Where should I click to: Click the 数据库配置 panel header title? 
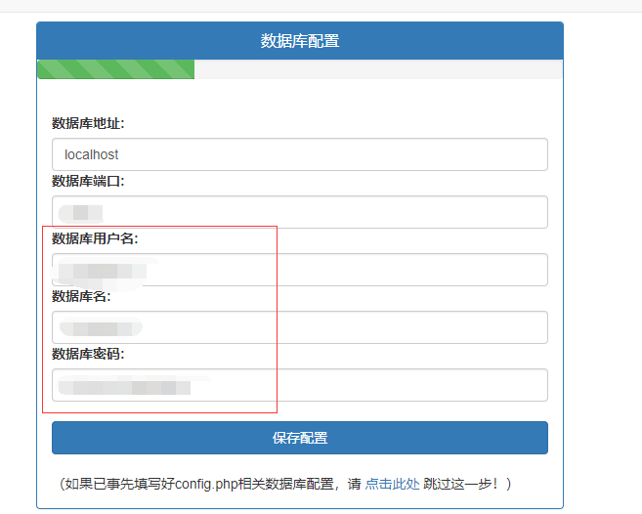coord(299,41)
